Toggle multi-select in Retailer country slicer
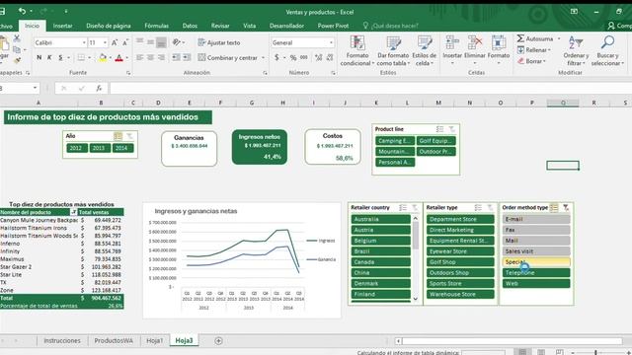This screenshot has width=632, height=355. (403, 208)
